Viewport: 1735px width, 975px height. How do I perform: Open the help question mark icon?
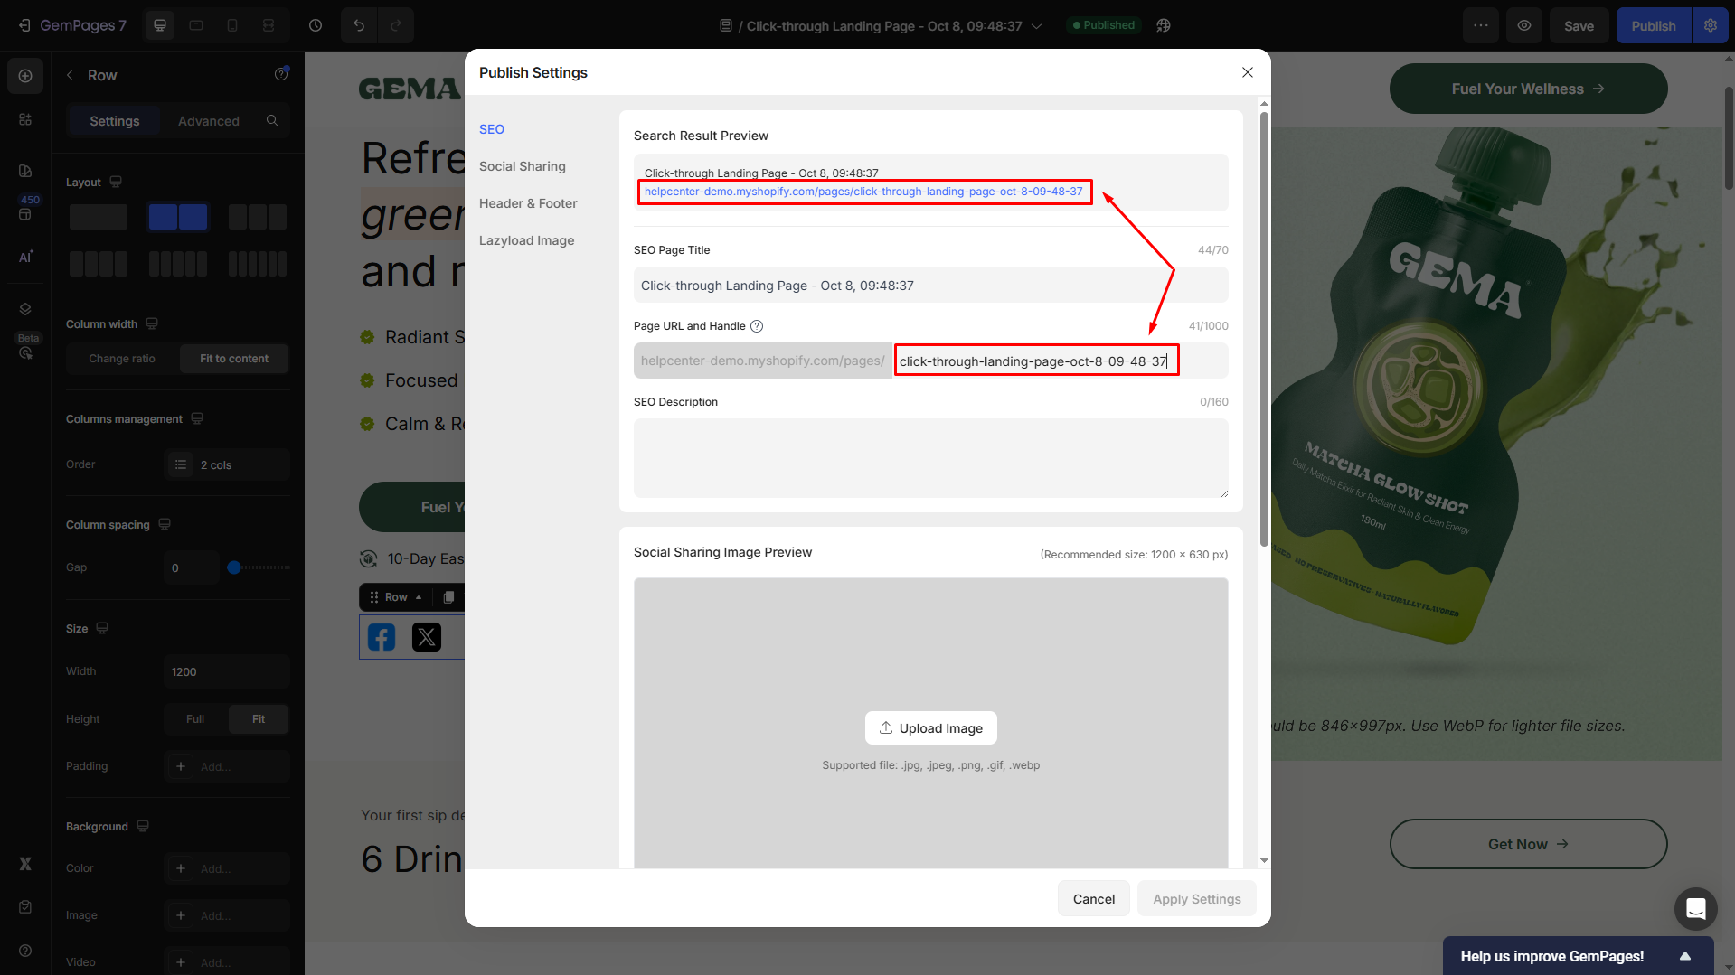25,951
